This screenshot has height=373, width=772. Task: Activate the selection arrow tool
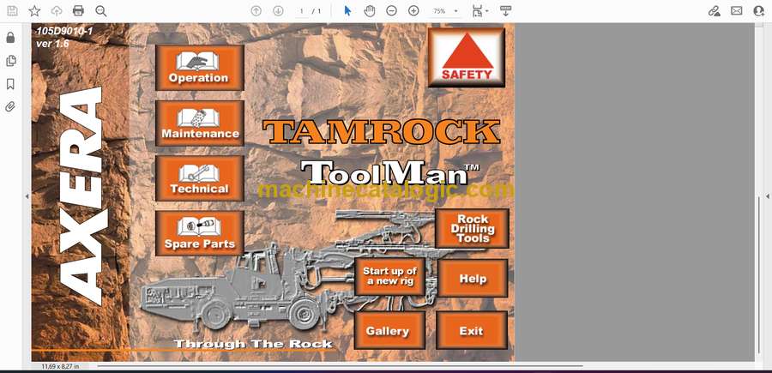tap(347, 11)
